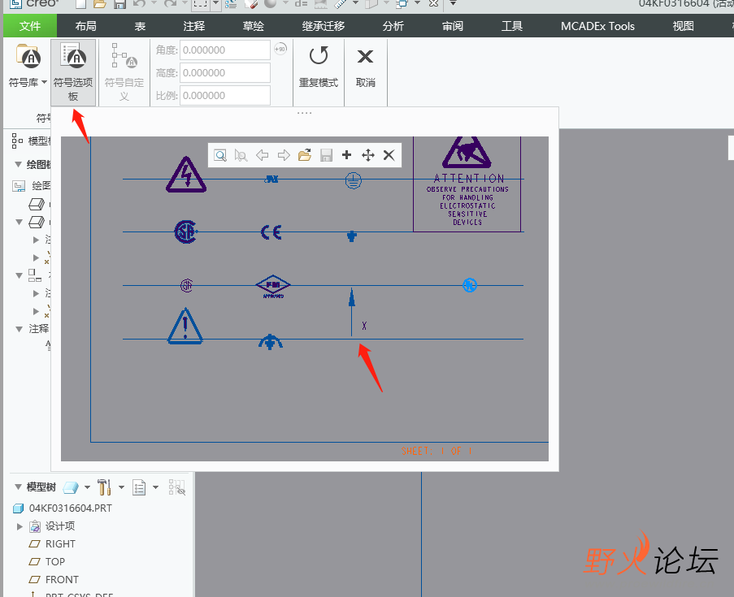The width and height of the screenshot is (734, 597).
Task: Click the 角度 angle input field
Action: click(224, 50)
